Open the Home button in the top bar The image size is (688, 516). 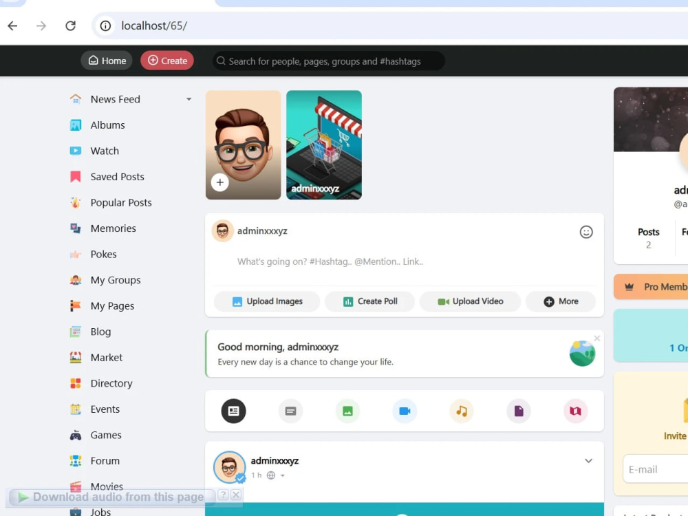pyautogui.click(x=107, y=61)
